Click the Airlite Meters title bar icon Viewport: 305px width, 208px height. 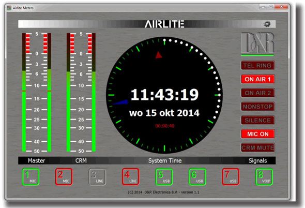coord(9,8)
